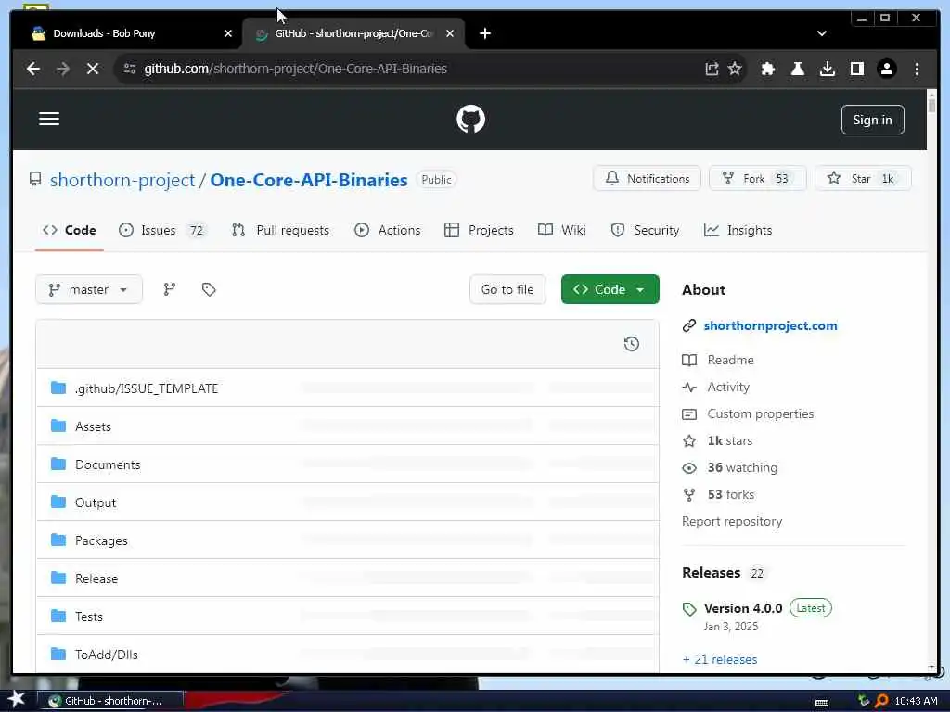This screenshot has width=950, height=712.
Task: Click the share page icon in address bar
Action: tap(712, 69)
